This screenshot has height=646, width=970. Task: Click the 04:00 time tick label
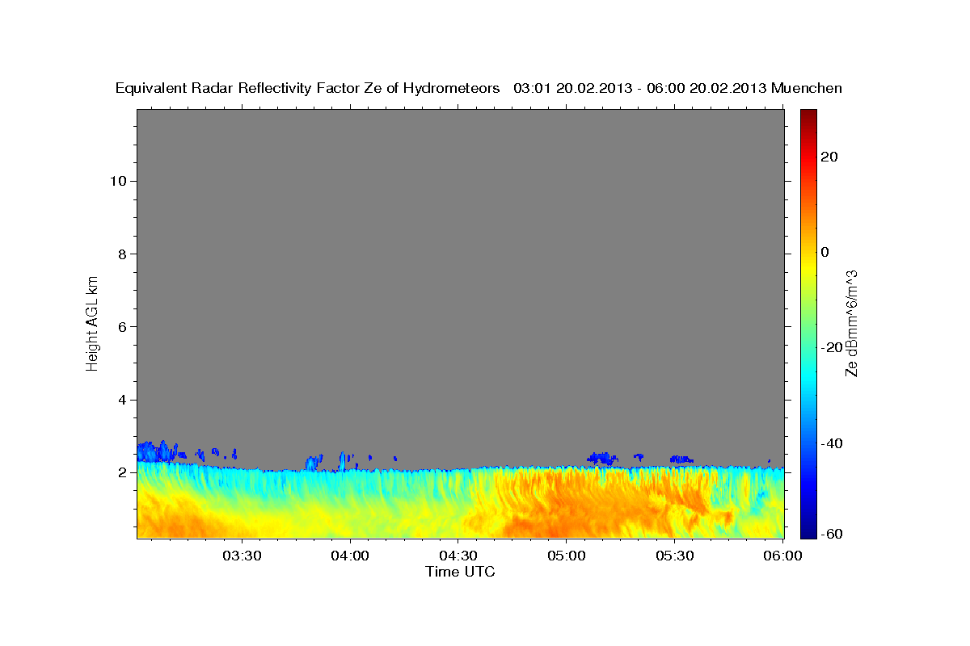351,556
